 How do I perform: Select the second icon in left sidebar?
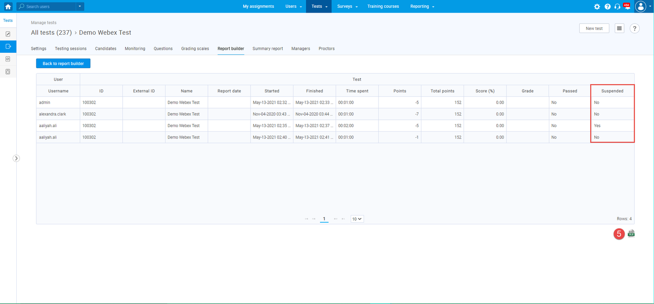pyautogui.click(x=8, y=47)
